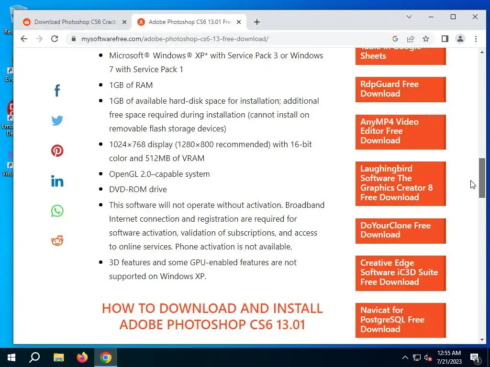
Task: Open notification center icon
Action: (x=475, y=357)
